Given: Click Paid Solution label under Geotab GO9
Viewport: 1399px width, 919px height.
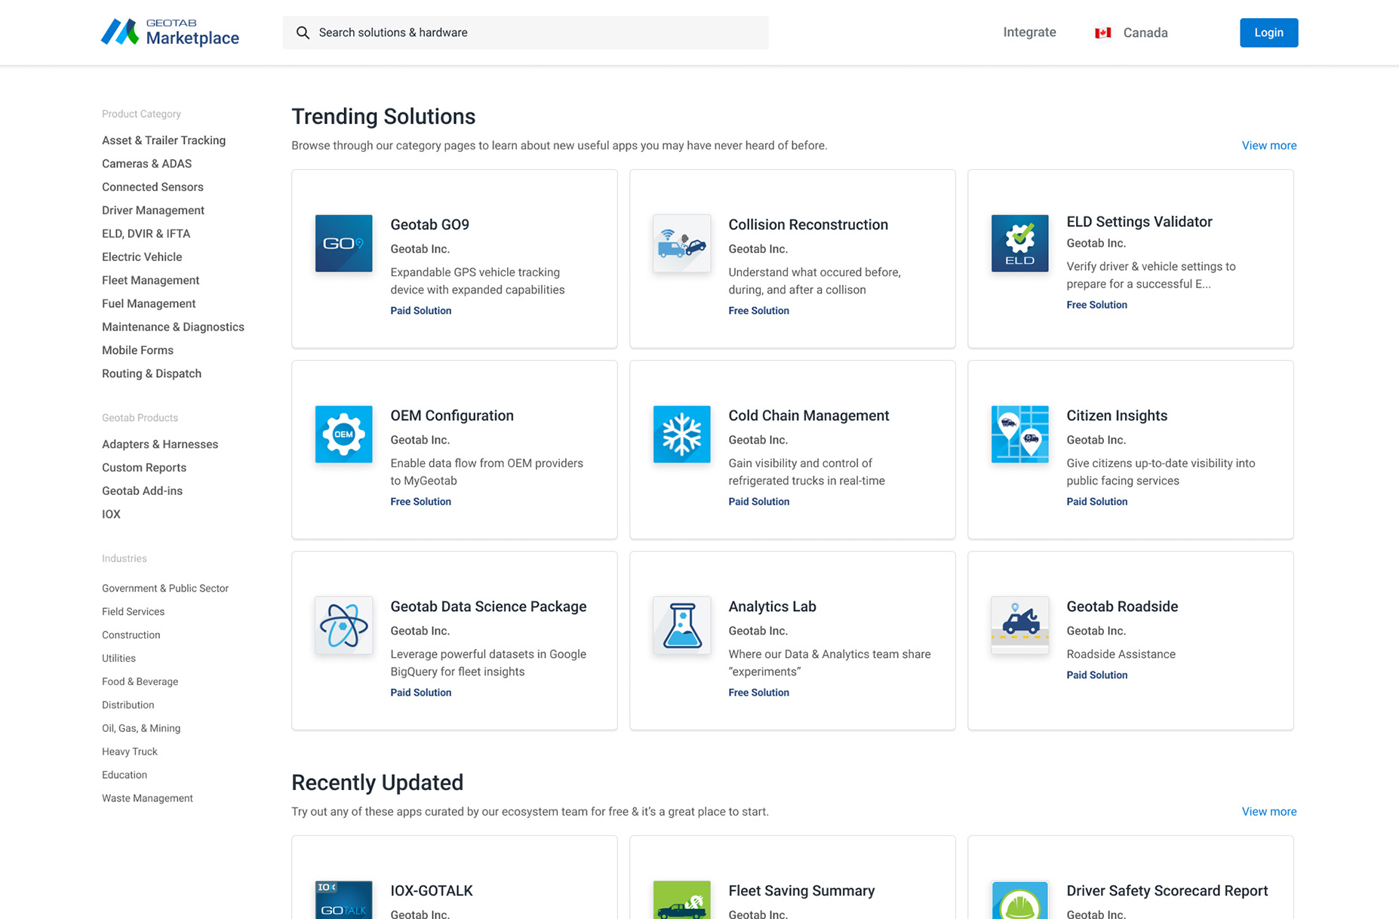Looking at the screenshot, I should [421, 311].
